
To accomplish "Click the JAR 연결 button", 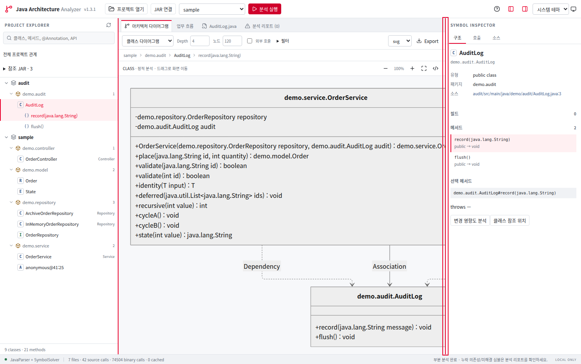I will [163, 9].
